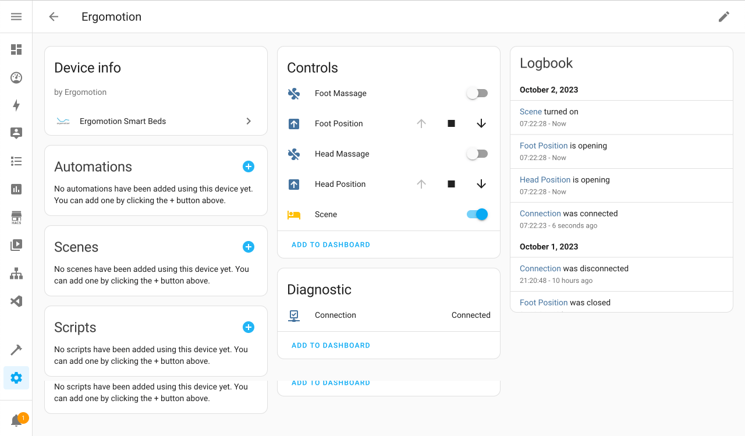Edit device with the pencil icon
Screen dimensions: 745x436
pos(724,17)
